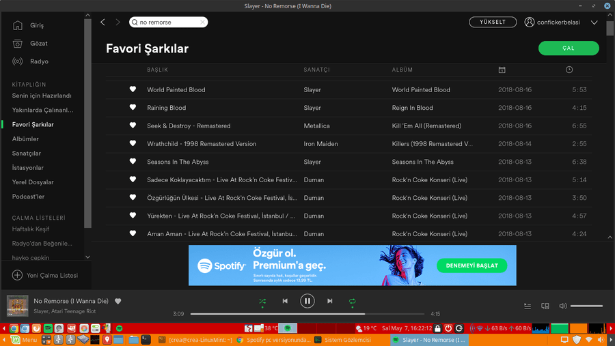615x346 pixels.
Task: Mute with the player volume speaker icon
Action: tap(563, 306)
